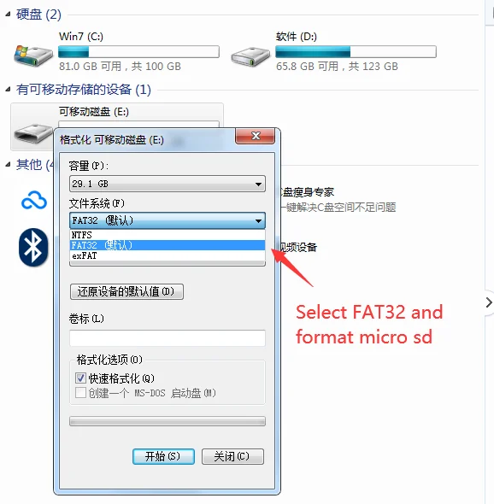Collapse the 有可移动存储的设备 group
The width and height of the screenshot is (494, 504).
point(8,90)
